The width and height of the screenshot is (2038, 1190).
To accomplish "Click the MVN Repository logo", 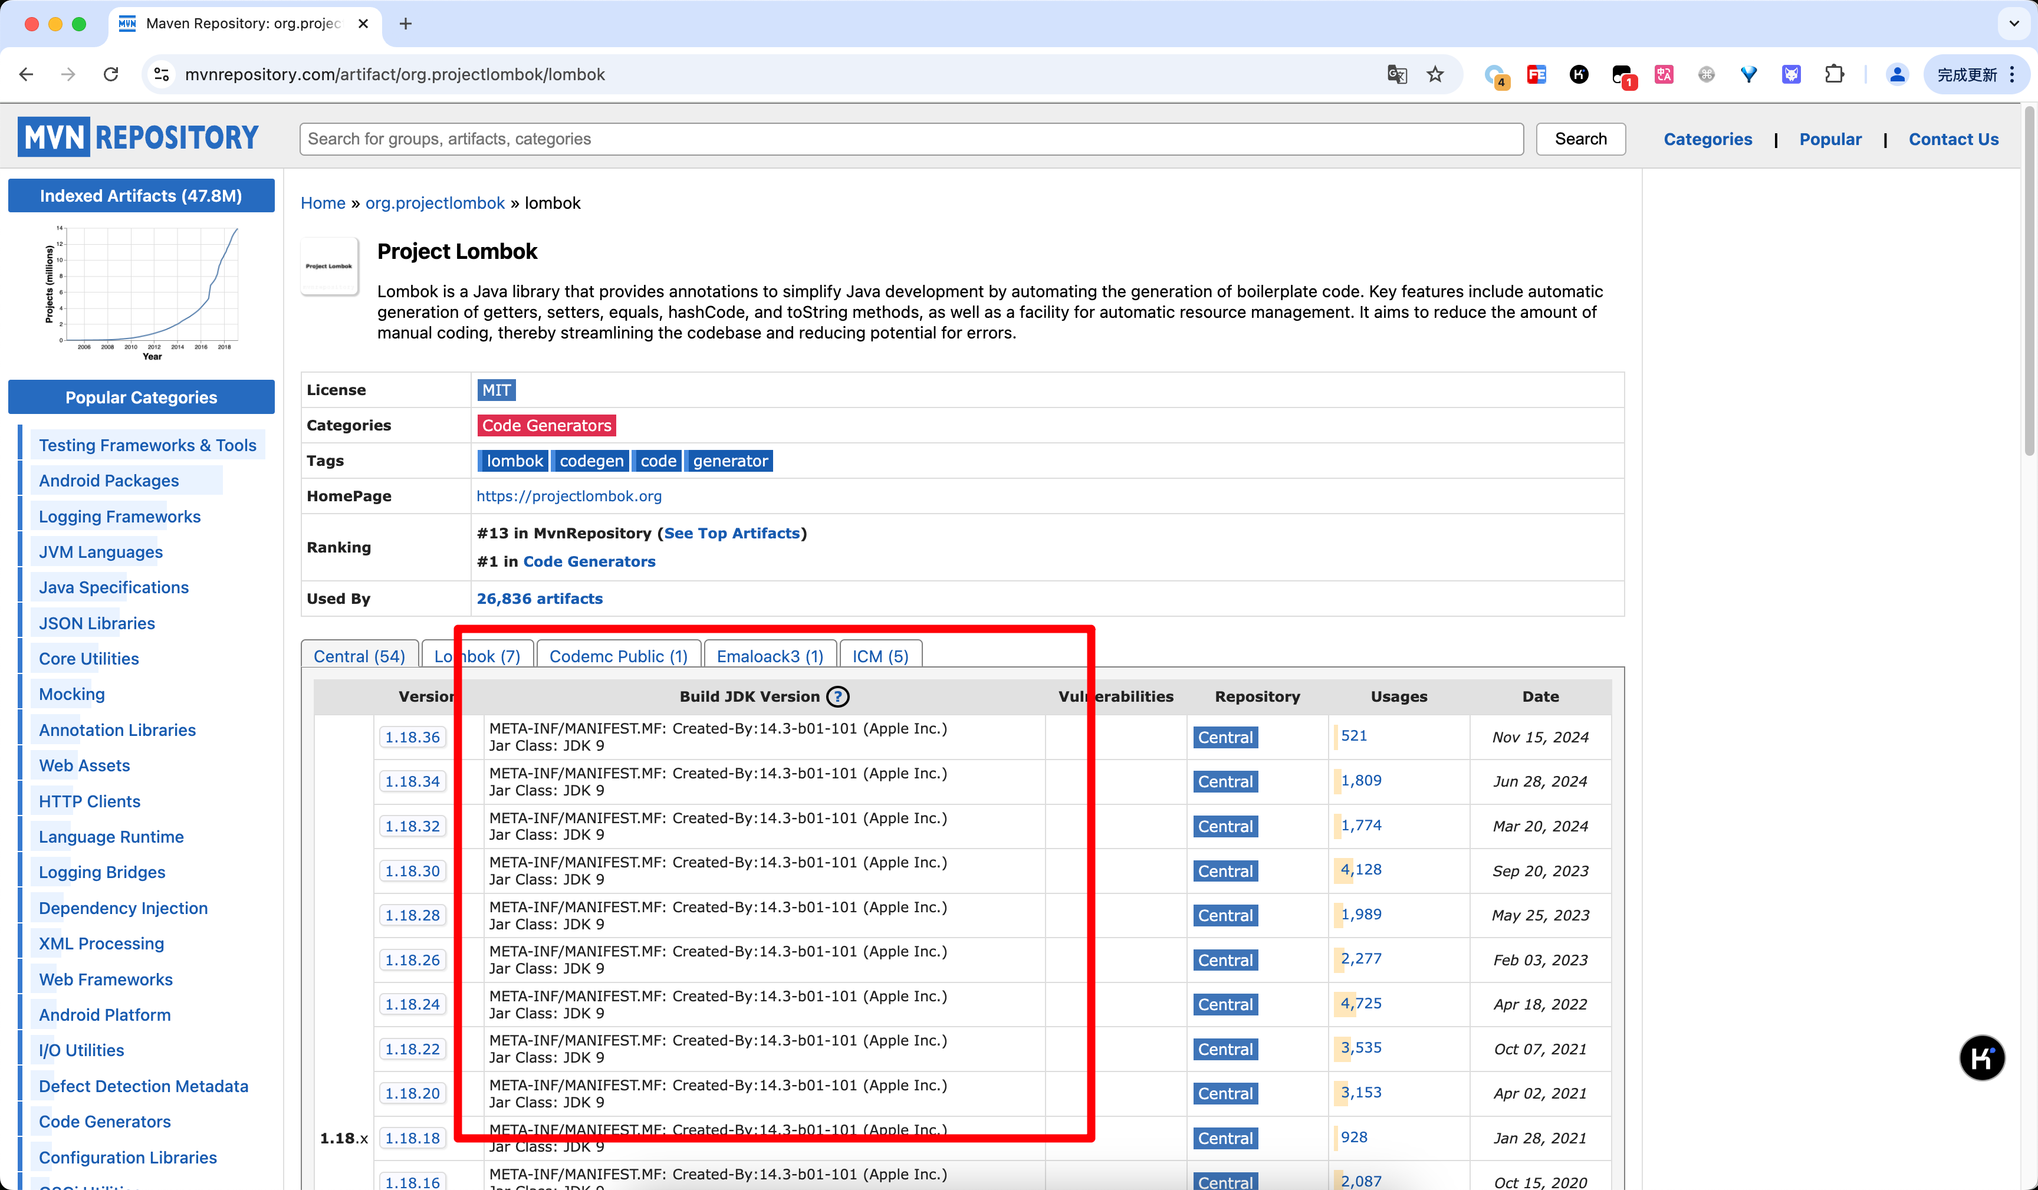I will [x=139, y=137].
